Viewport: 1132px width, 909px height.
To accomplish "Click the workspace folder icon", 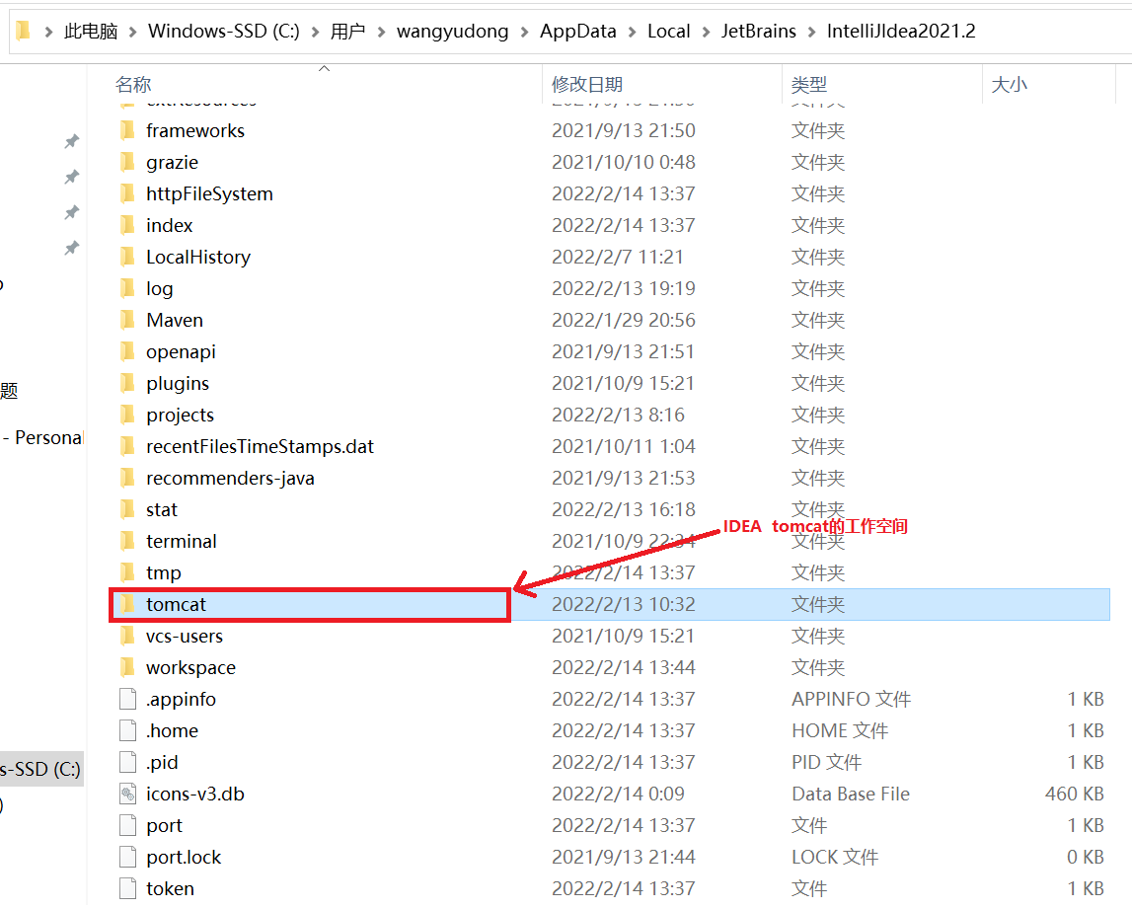I will click(x=126, y=667).
